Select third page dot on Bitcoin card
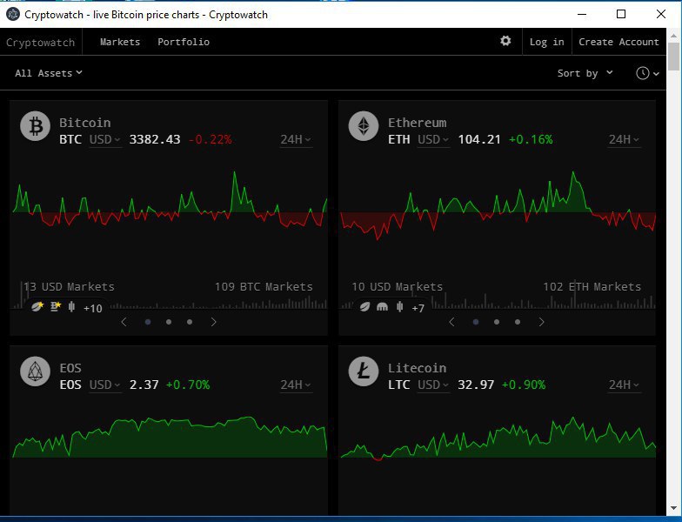The height and width of the screenshot is (522, 682). [190, 322]
